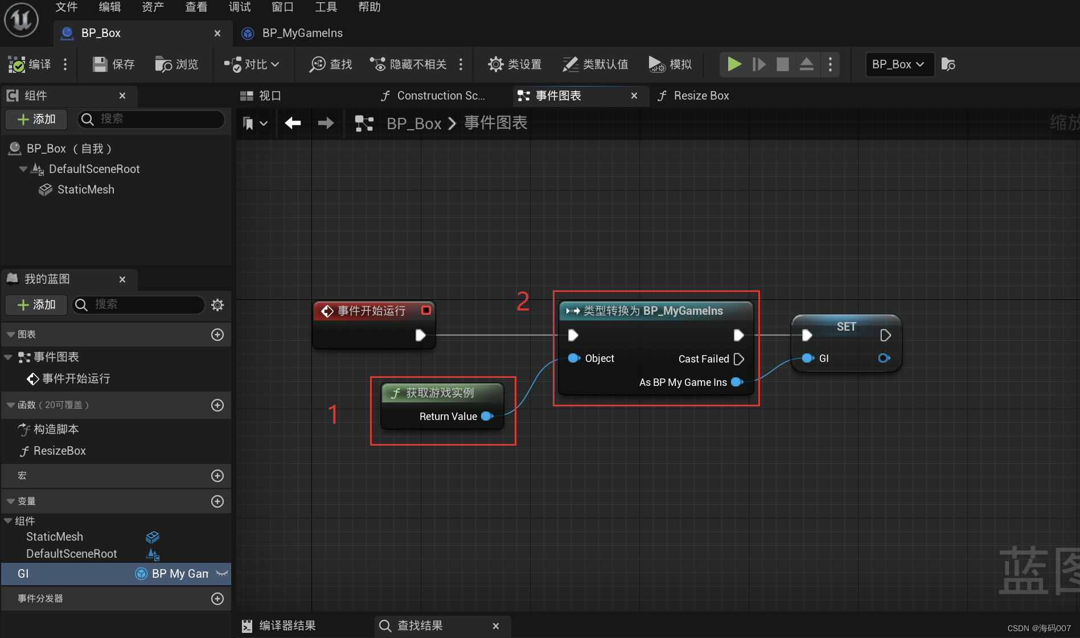Viewport: 1080px width, 638px height.
Task: Open 类默认值 (Class Defaults)
Action: [x=569, y=64]
